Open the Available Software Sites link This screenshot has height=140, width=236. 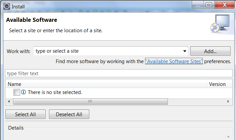(x=174, y=61)
